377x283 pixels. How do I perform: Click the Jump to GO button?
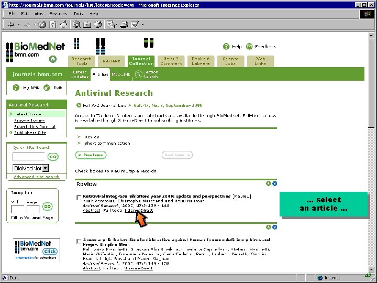click(47, 206)
